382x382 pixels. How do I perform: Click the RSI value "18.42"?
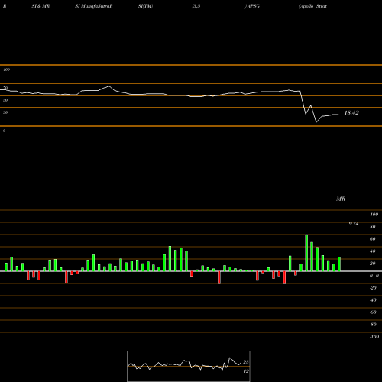(x=351, y=113)
